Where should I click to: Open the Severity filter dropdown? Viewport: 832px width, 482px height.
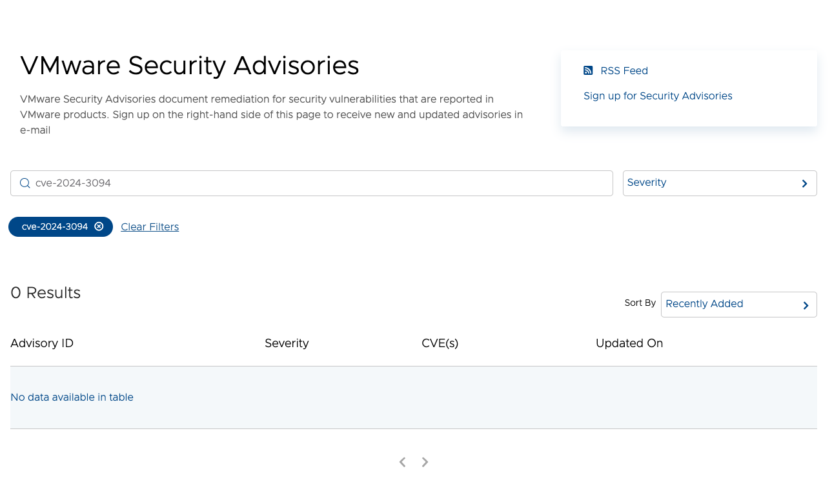(720, 183)
